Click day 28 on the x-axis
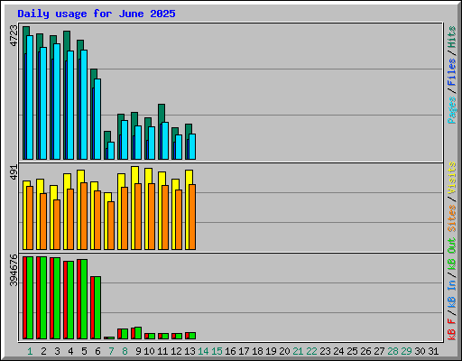The height and width of the screenshot is (361, 462). pos(393,351)
